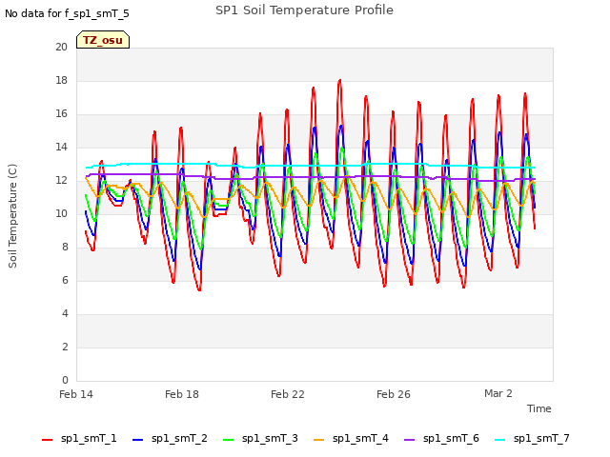Toggle sp1_smT_3 legend entry
610x457 pixels.
pos(260,439)
